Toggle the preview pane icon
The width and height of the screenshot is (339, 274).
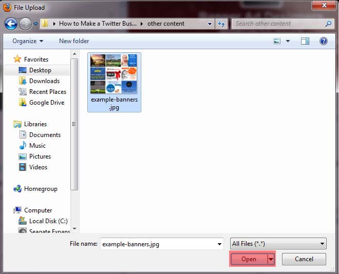[305, 41]
